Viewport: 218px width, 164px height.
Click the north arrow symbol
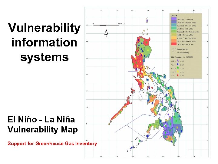[x=106, y=33]
